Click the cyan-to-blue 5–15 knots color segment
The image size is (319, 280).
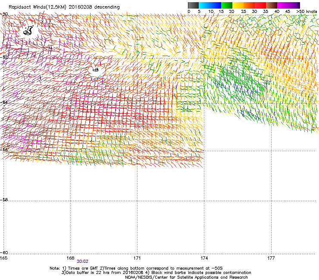(x=210, y=5)
